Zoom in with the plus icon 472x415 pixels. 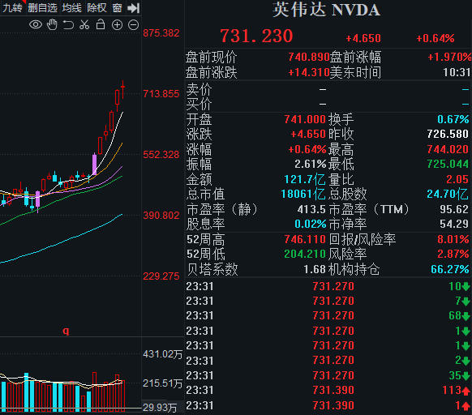117,24
